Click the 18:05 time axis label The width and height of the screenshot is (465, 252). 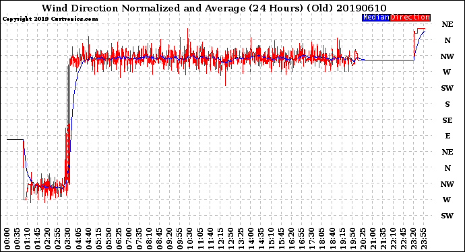(322, 239)
